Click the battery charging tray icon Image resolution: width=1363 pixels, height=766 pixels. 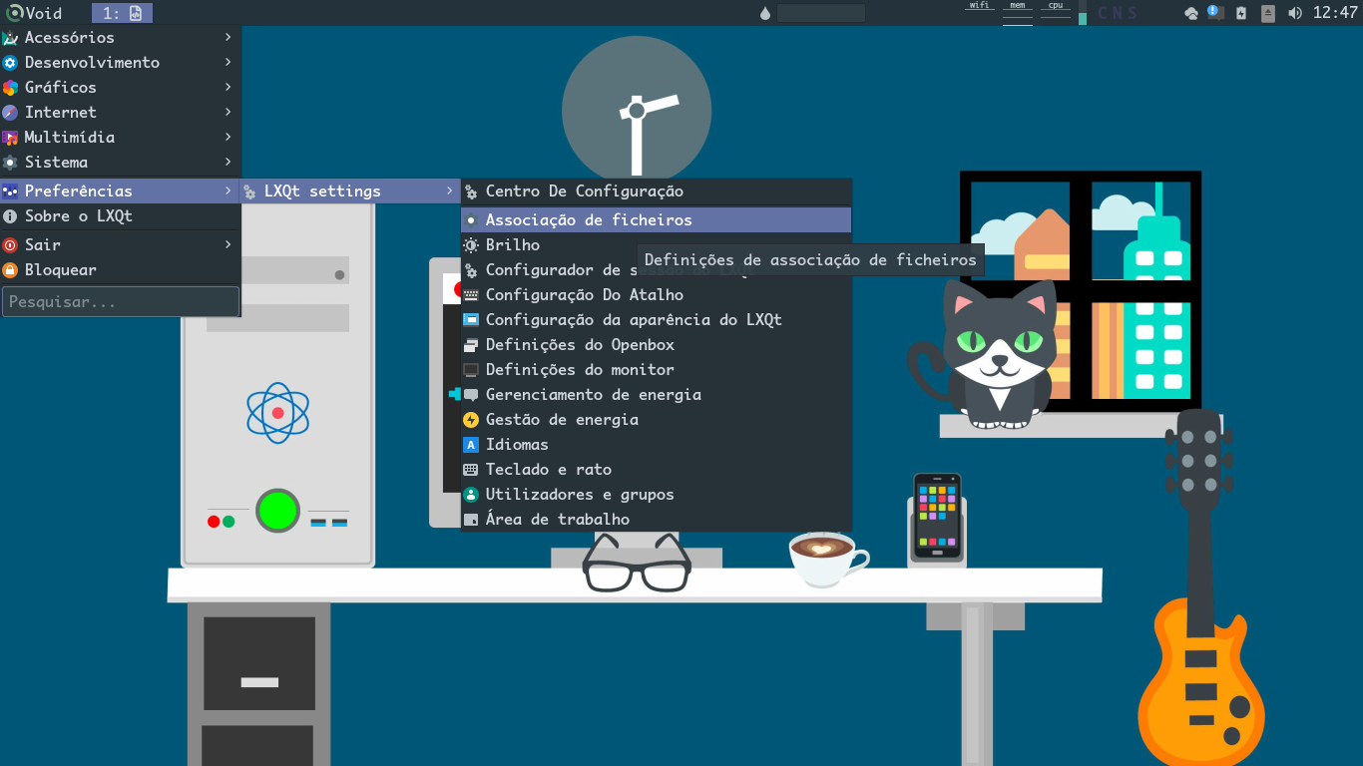1241,13
